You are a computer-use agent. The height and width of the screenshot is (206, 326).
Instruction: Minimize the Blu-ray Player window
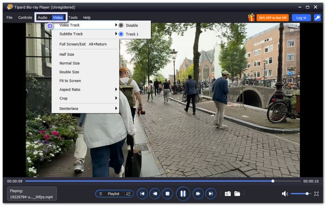click(300, 7)
